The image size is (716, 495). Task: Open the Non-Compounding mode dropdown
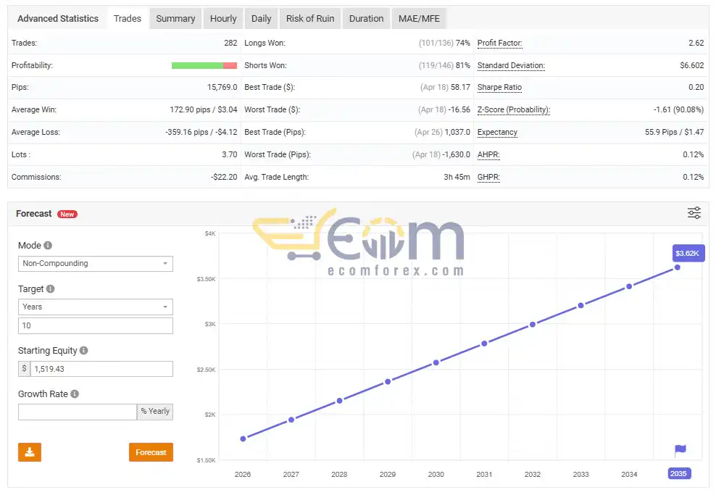click(x=96, y=264)
